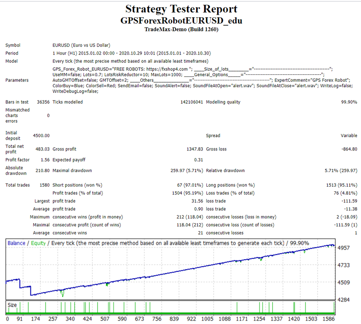
Task: Click Short positions value 67 (97.01%)
Action: [190, 185]
